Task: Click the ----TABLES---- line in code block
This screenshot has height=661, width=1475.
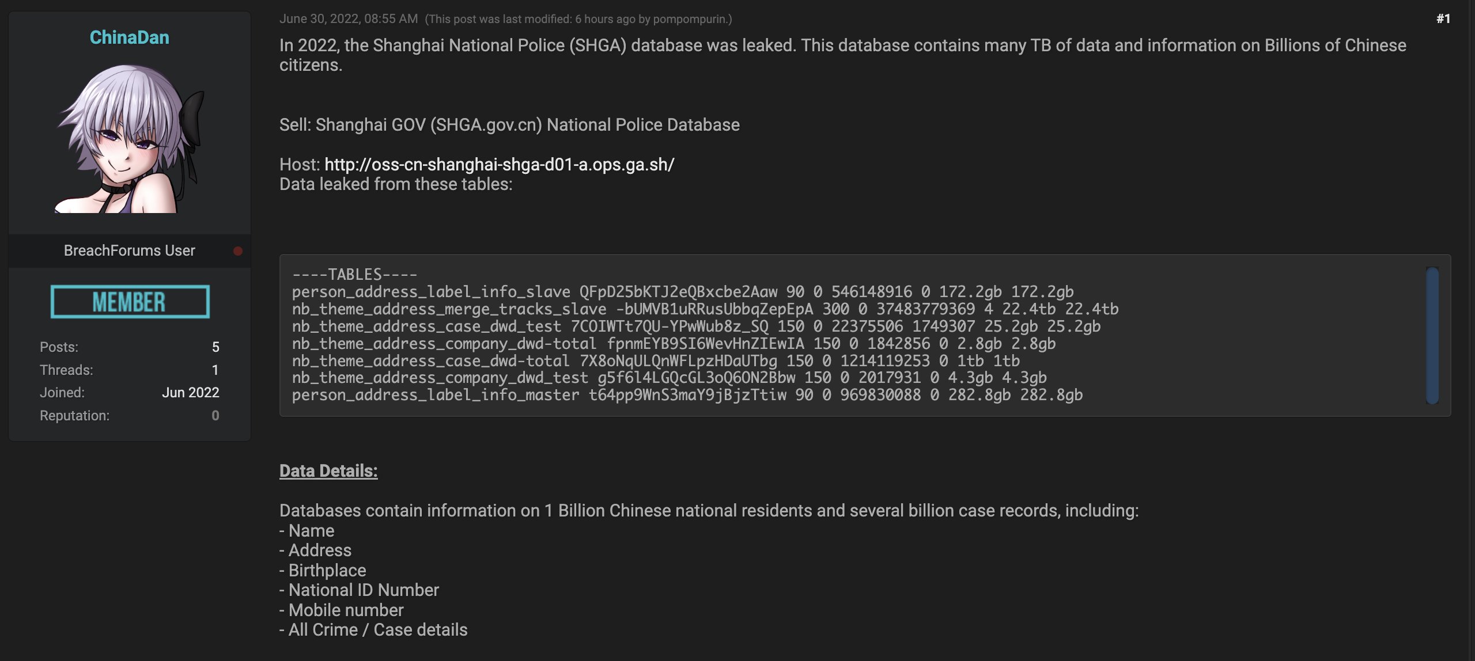Action: click(x=354, y=275)
